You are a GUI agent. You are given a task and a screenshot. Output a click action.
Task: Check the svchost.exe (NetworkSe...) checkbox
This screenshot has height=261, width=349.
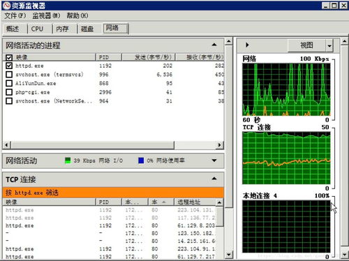(9, 101)
